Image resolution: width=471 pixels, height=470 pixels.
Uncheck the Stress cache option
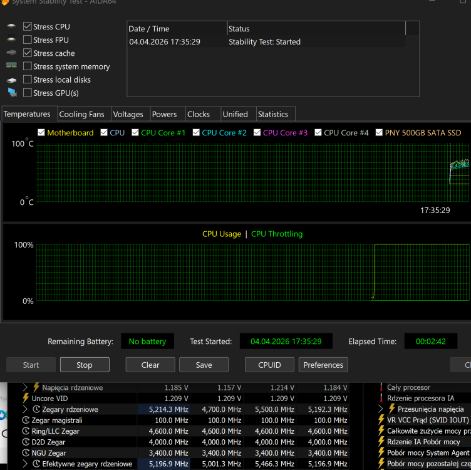point(28,53)
